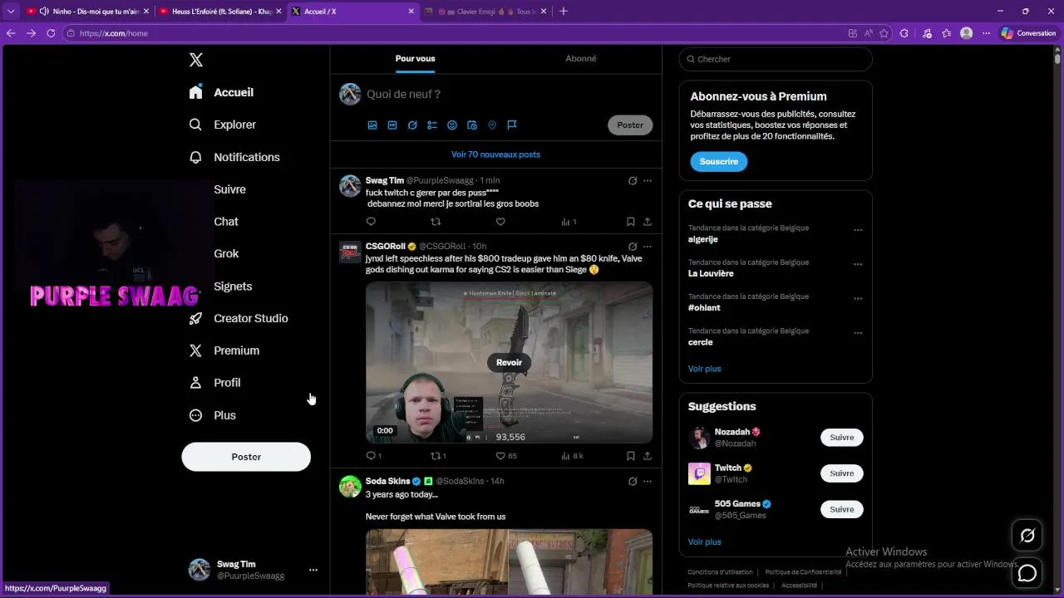Screen dimensions: 1064x598
Task: Bookmark Swag Tim's post
Action: click(x=631, y=222)
